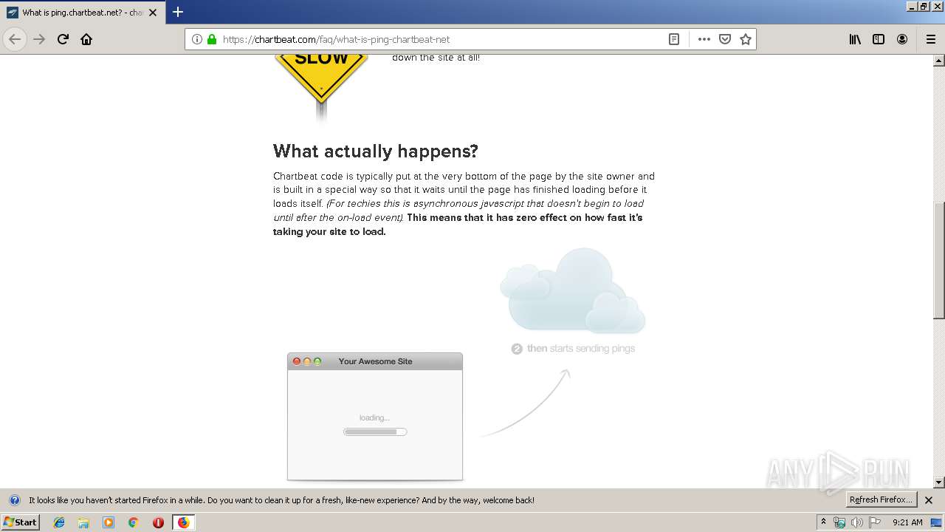Launch Internet Explorer from the taskbar
The width and height of the screenshot is (945, 532).
[59, 522]
